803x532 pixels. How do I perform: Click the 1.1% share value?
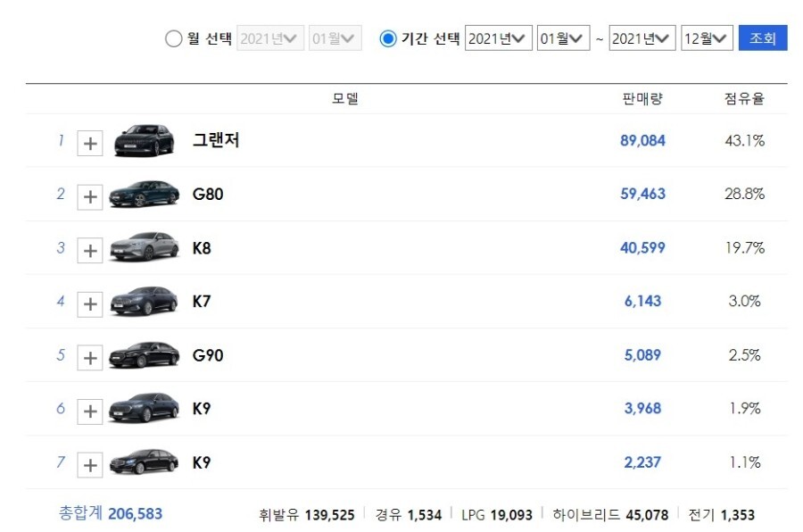745,462
